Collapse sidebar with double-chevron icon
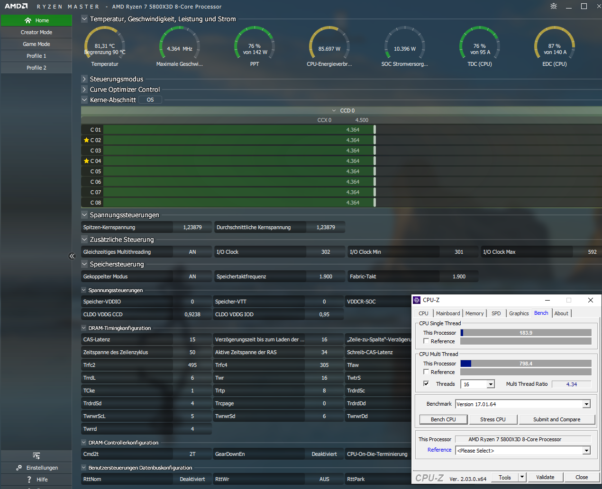The image size is (602, 489). pyautogui.click(x=72, y=256)
